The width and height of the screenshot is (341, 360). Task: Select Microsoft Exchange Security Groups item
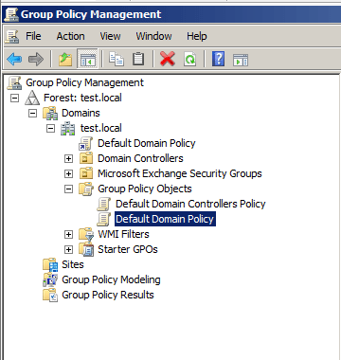(180, 173)
